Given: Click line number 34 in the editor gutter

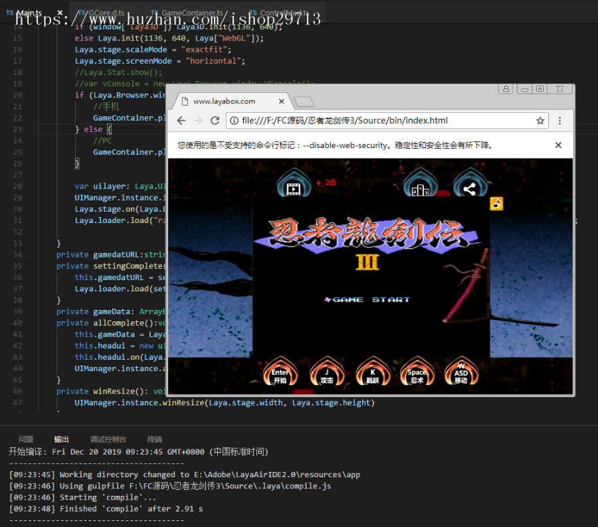Looking at the screenshot, I should pyautogui.click(x=17, y=255).
